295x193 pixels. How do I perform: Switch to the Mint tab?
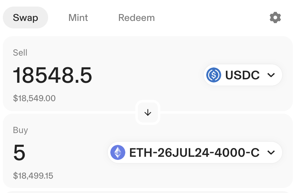(78, 17)
